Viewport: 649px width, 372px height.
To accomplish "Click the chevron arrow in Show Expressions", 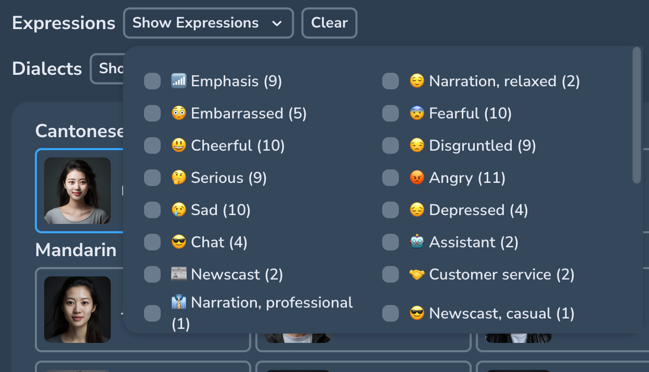I will [277, 23].
